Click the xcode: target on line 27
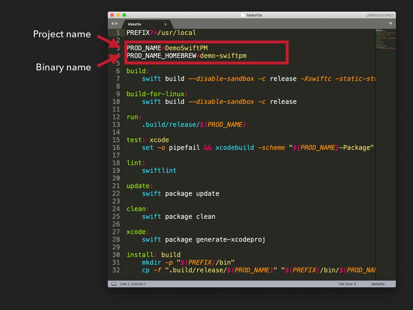The width and height of the screenshot is (413, 310). coord(138,232)
